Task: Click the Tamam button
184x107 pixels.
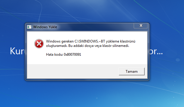Action: point(132,72)
